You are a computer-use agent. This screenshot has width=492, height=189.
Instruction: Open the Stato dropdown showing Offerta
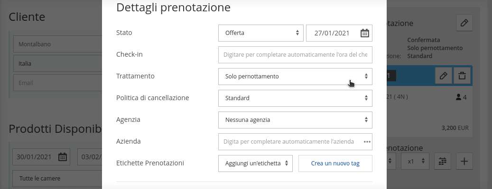(x=261, y=33)
